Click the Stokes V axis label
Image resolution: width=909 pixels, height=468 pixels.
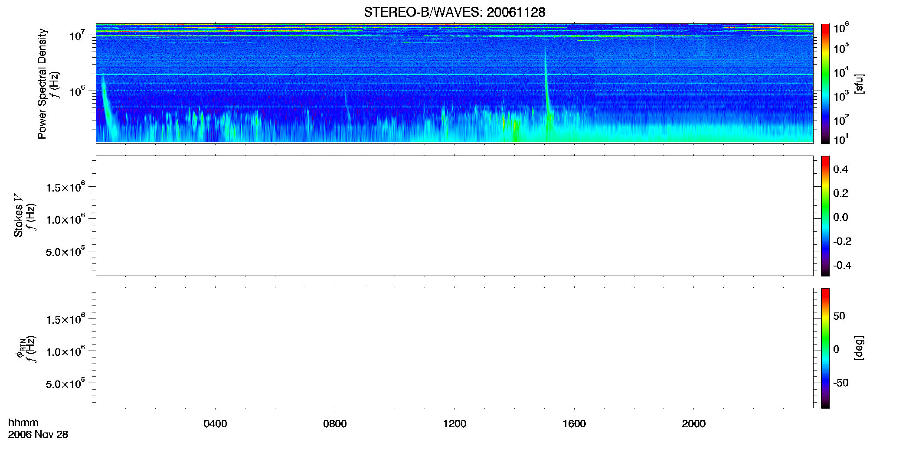tap(18, 215)
